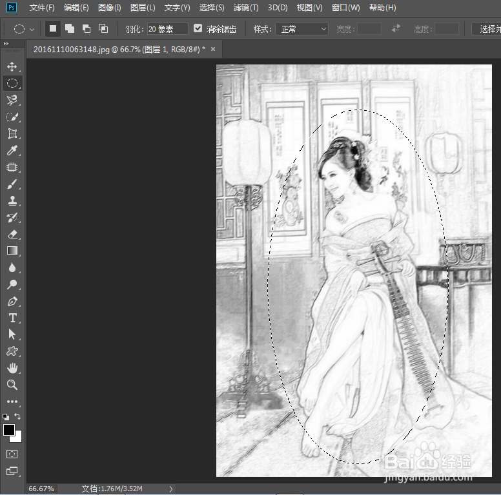Click the 高度 height input field
This screenshot has height=495, width=501.
tap(447, 29)
